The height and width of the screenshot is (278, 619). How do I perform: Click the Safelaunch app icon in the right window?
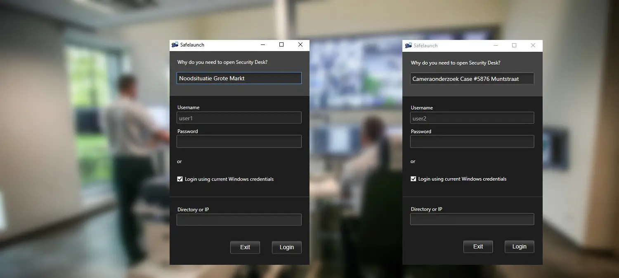point(409,45)
